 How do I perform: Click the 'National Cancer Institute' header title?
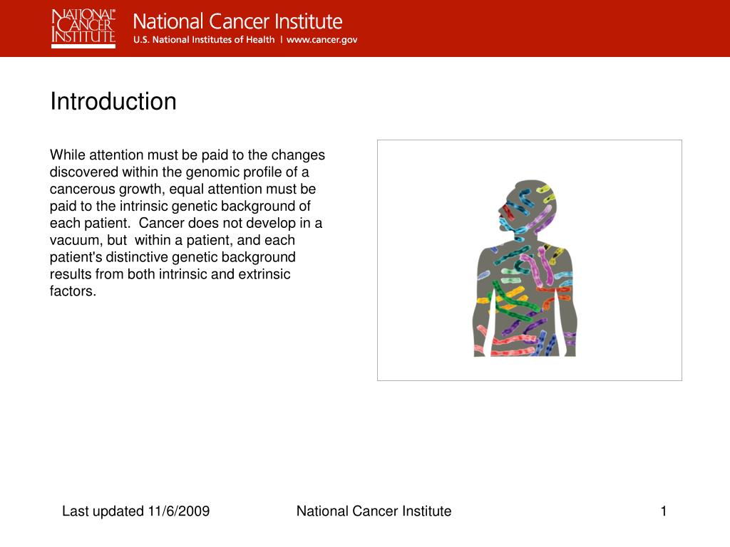237,21
